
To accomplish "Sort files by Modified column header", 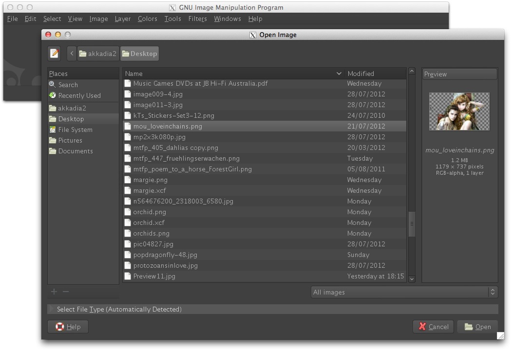I will (x=376, y=74).
